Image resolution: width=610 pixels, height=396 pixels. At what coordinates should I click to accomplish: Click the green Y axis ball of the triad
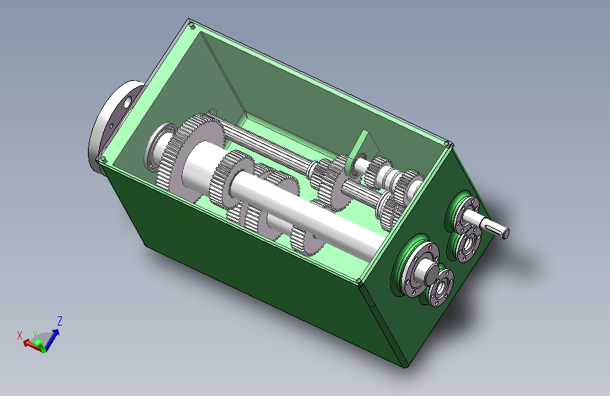[38, 343]
